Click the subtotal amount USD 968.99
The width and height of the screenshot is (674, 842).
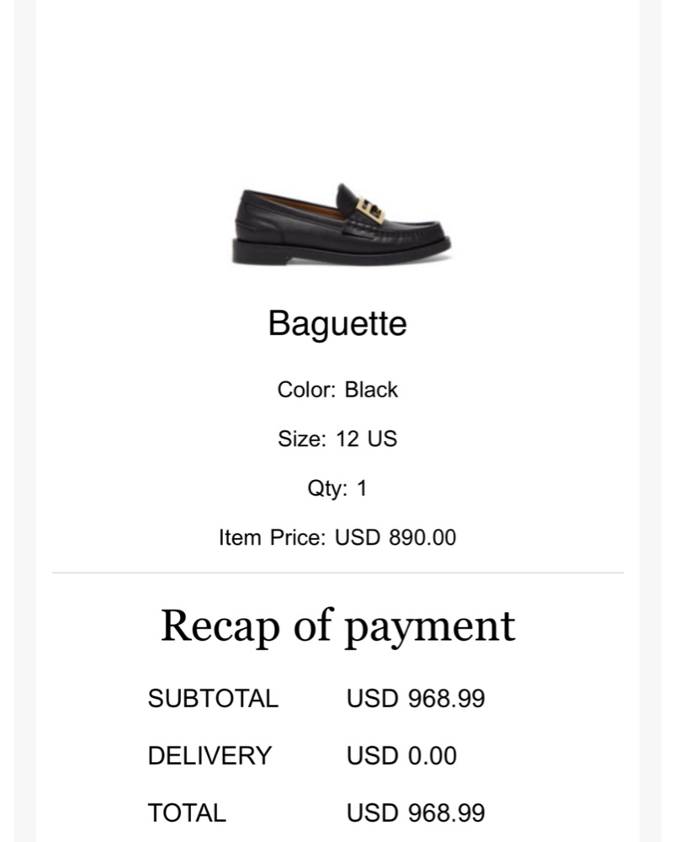pos(416,698)
